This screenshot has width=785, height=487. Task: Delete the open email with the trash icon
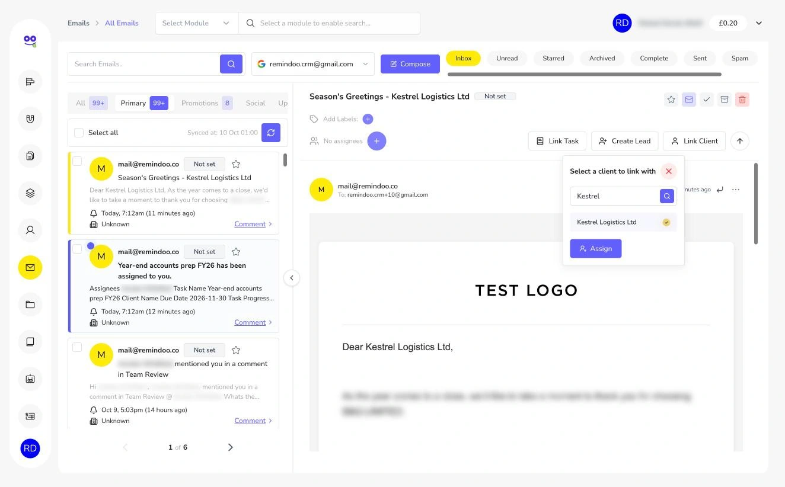point(742,100)
